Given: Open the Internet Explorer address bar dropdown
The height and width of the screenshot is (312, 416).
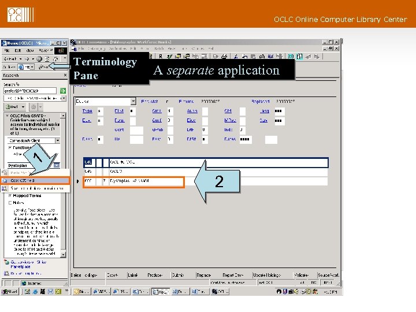Looking at the screenshot, I should 32,67.
